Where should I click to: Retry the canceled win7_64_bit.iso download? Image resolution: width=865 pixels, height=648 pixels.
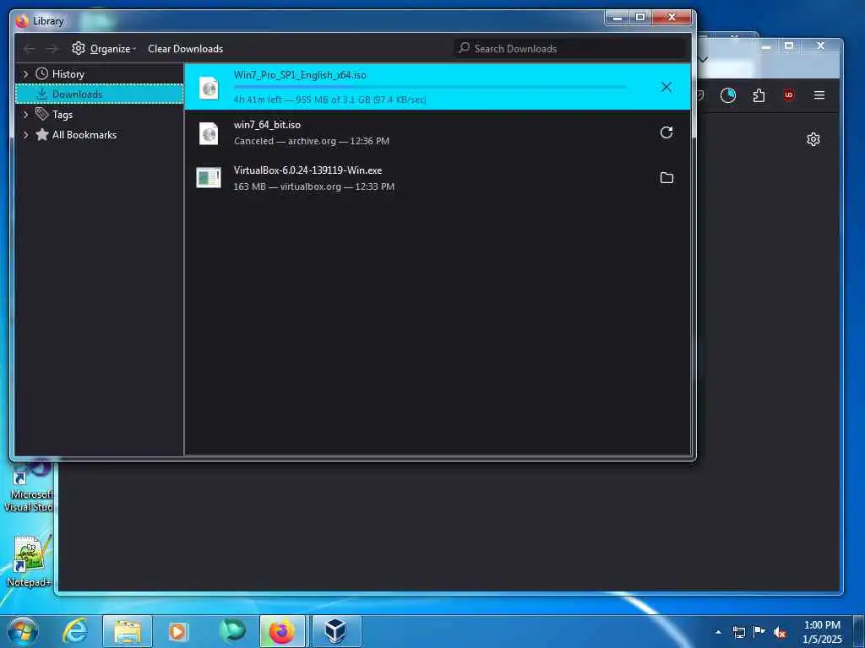point(666,132)
